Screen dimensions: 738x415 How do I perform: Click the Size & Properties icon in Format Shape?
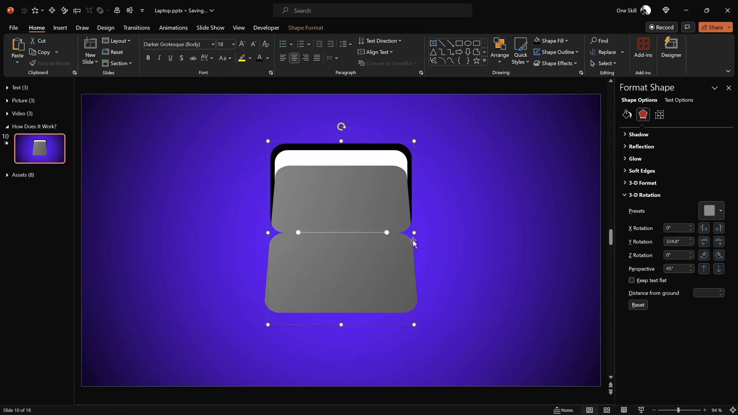[660, 115]
